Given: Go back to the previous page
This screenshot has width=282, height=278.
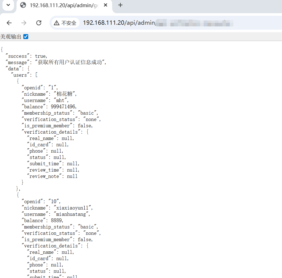Looking at the screenshot, I should [9, 23].
